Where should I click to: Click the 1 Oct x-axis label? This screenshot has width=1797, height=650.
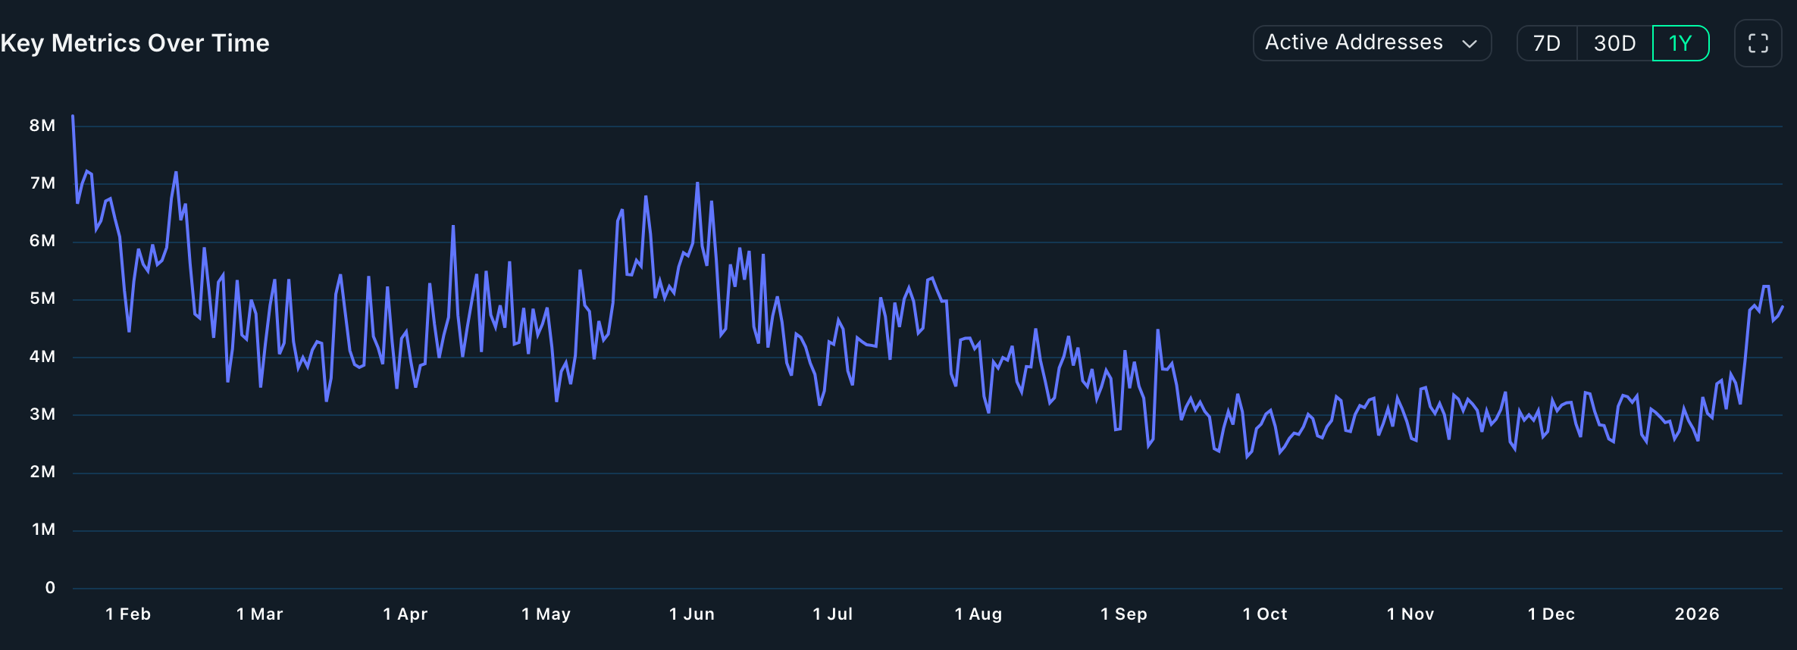pyautogui.click(x=1265, y=614)
